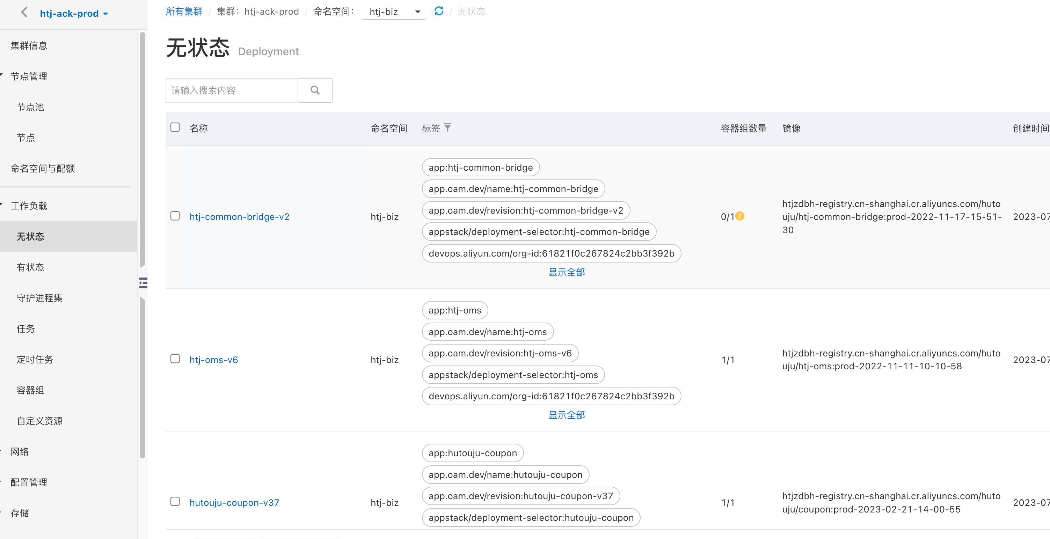Click the 名称 column header
Viewport: 1050px width, 539px height.
pyautogui.click(x=199, y=128)
